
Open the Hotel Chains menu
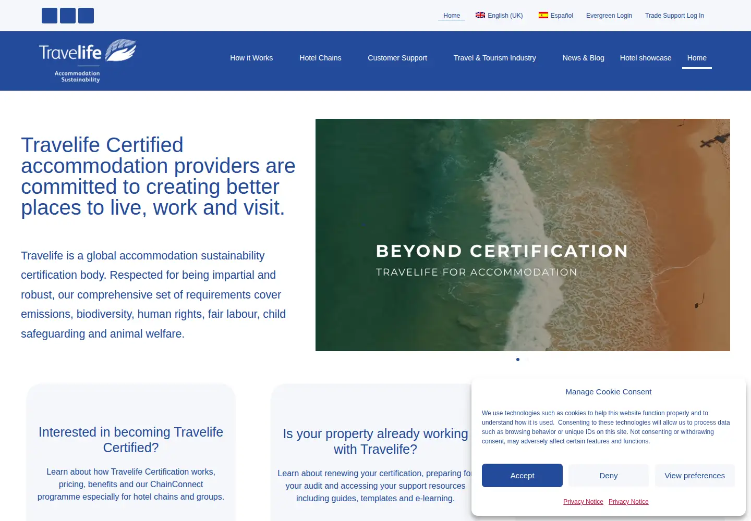pyautogui.click(x=320, y=58)
